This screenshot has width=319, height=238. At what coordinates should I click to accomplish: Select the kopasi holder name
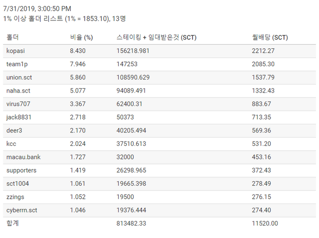click(x=15, y=50)
